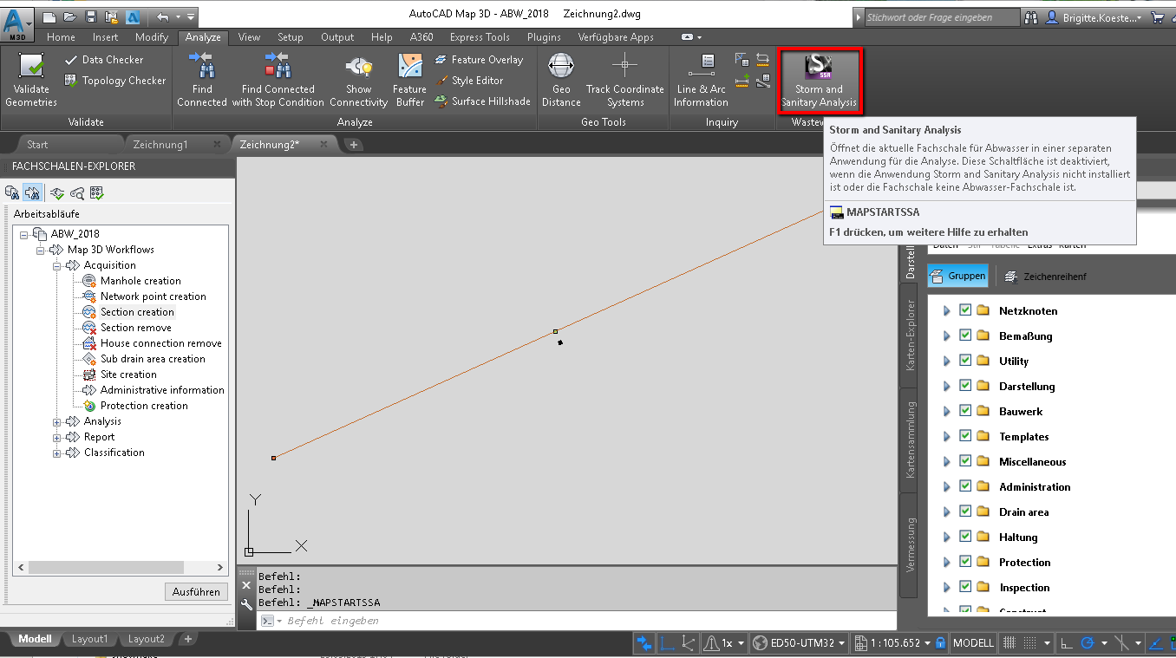The image size is (1176, 658).
Task: Open the Autodesk store cart icon
Action: click(1158, 17)
